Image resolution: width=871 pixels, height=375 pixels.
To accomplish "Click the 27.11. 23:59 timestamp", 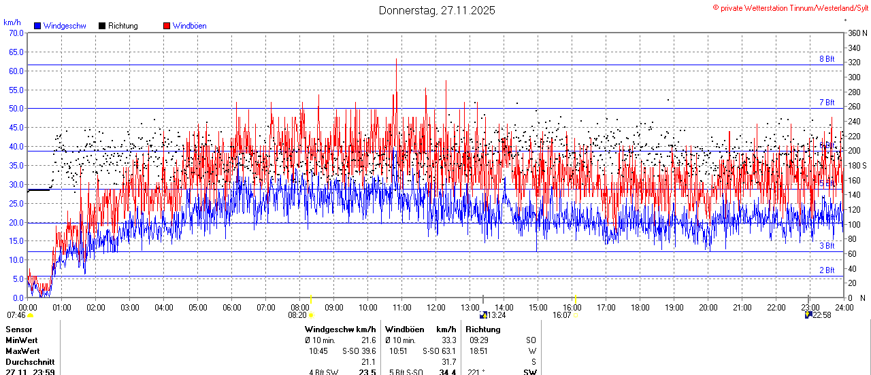I will tap(31, 372).
